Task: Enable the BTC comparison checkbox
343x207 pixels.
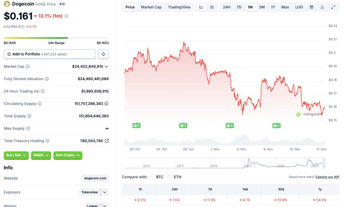Action: point(152,177)
